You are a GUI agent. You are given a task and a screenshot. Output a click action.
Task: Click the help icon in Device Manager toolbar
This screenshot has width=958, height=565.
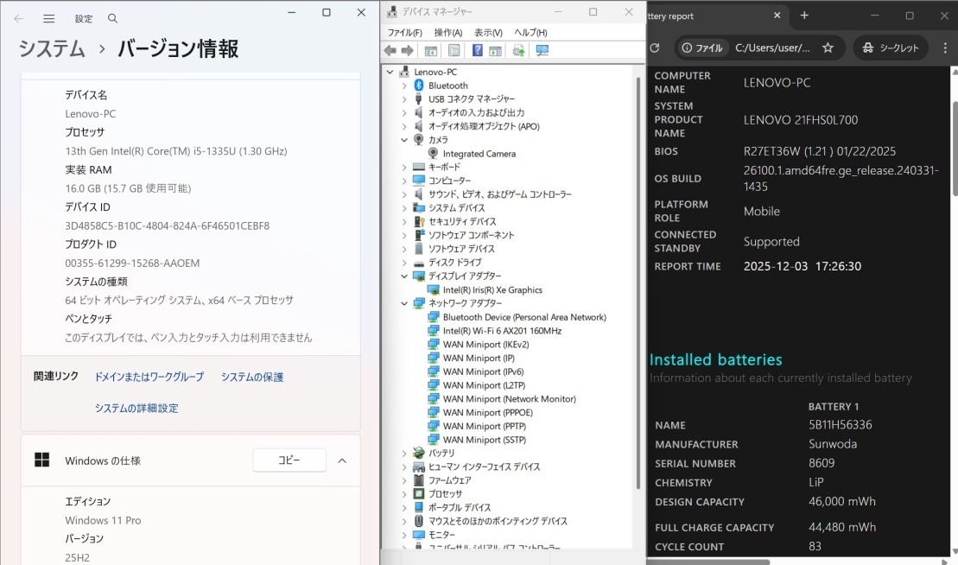pos(478,51)
